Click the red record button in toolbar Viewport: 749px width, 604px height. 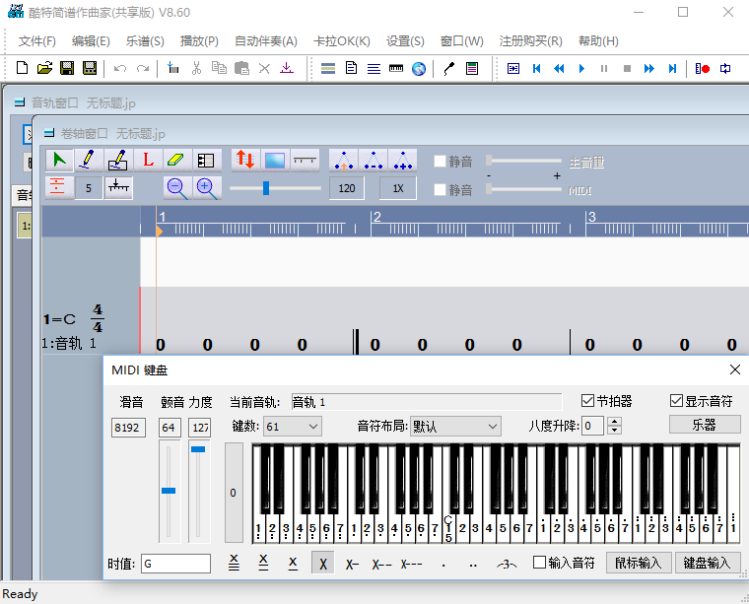[x=702, y=68]
